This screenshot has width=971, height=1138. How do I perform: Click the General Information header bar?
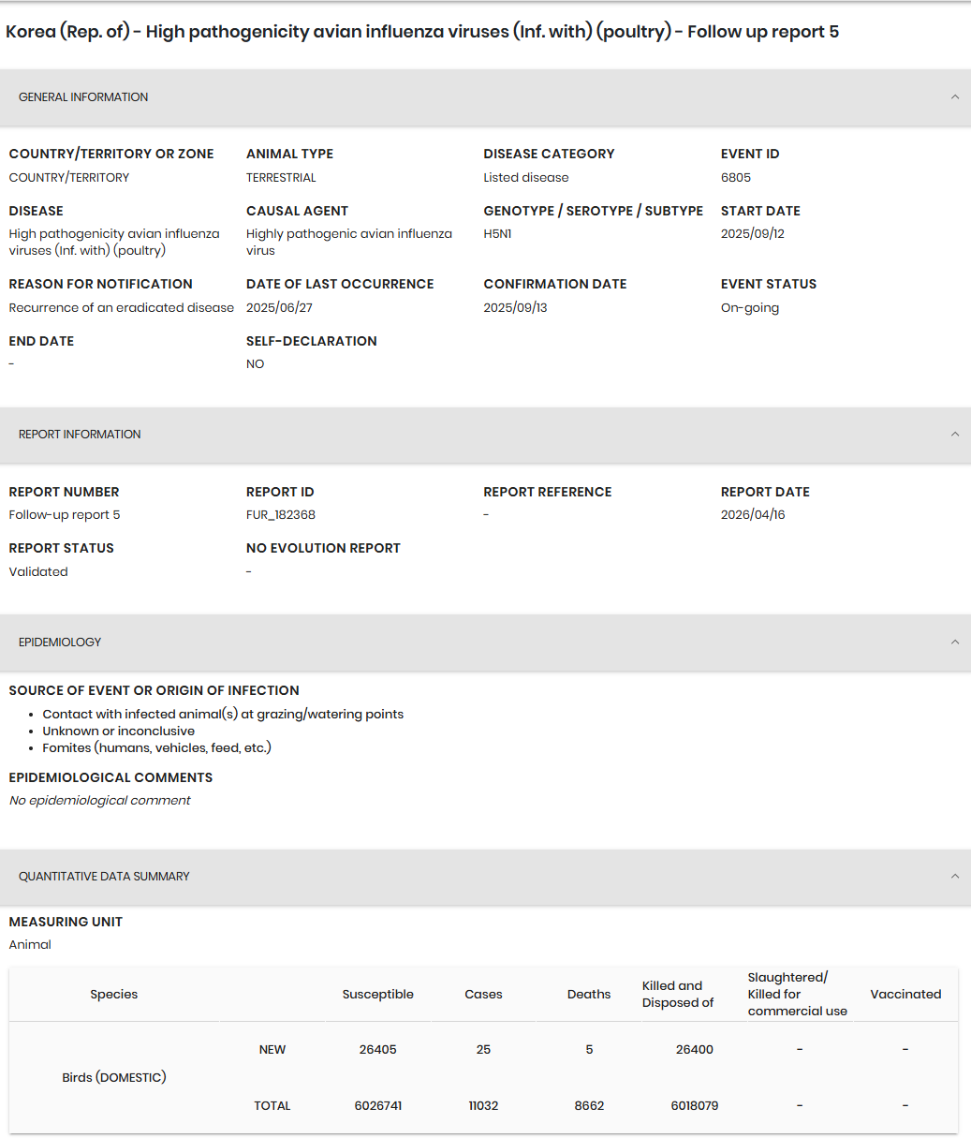pyautogui.click(x=485, y=97)
